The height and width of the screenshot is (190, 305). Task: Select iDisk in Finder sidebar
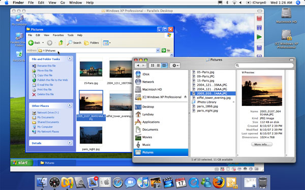point(146,74)
